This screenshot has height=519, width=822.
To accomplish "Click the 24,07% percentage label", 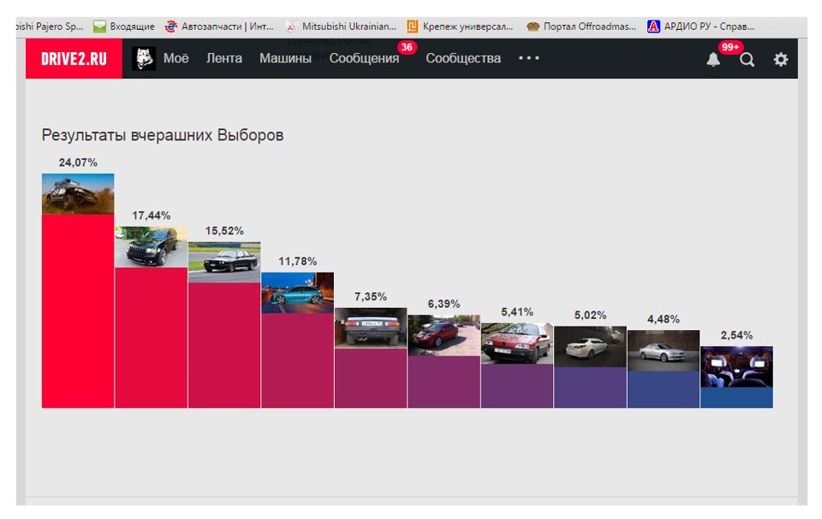I will coord(78,162).
